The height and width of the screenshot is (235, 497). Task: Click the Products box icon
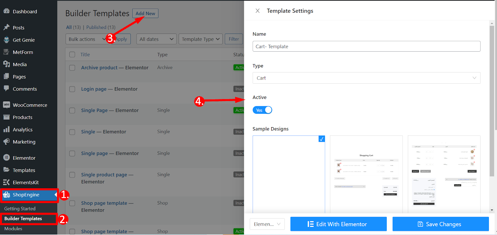tap(7, 117)
